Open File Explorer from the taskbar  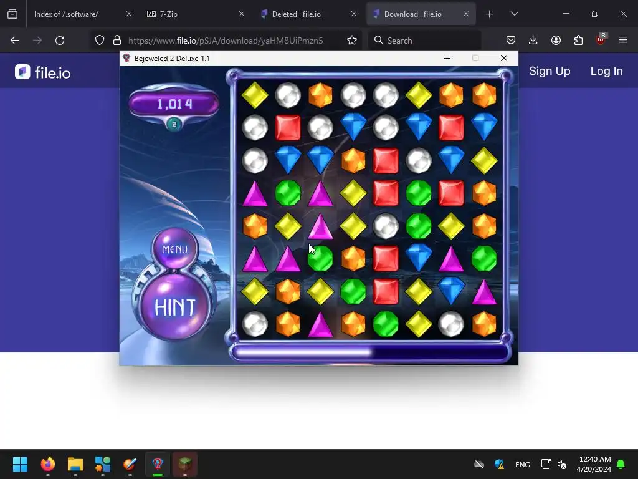tap(75, 464)
